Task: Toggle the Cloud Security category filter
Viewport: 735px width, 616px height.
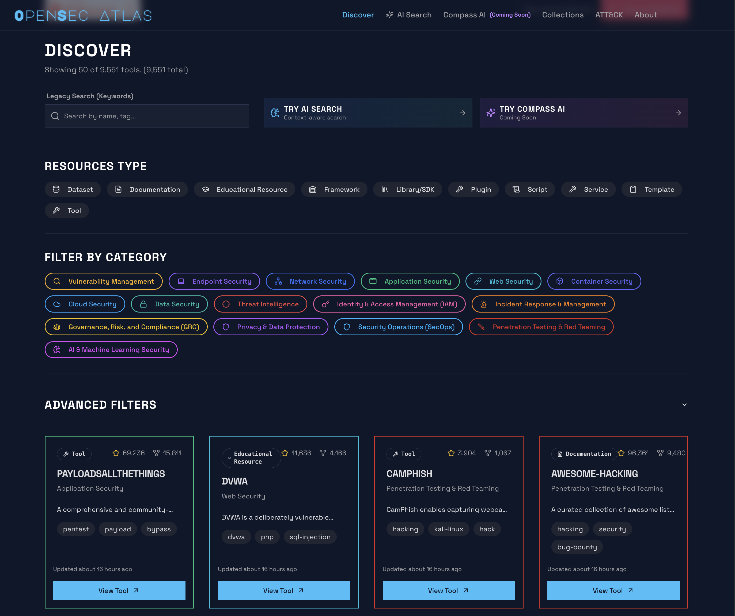Action: click(x=85, y=304)
